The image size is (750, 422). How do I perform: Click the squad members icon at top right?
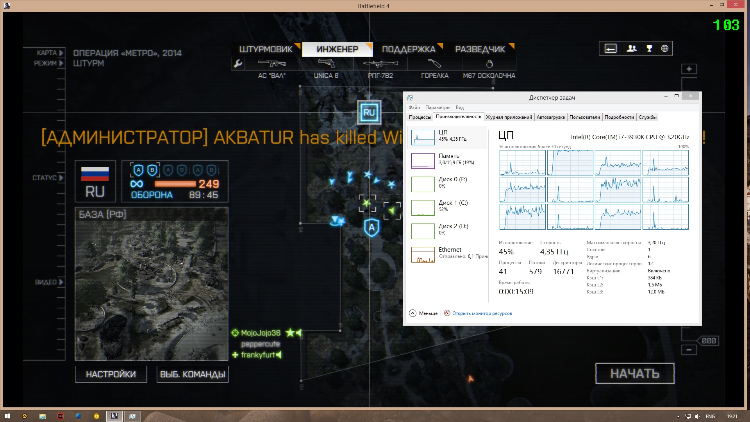point(631,48)
